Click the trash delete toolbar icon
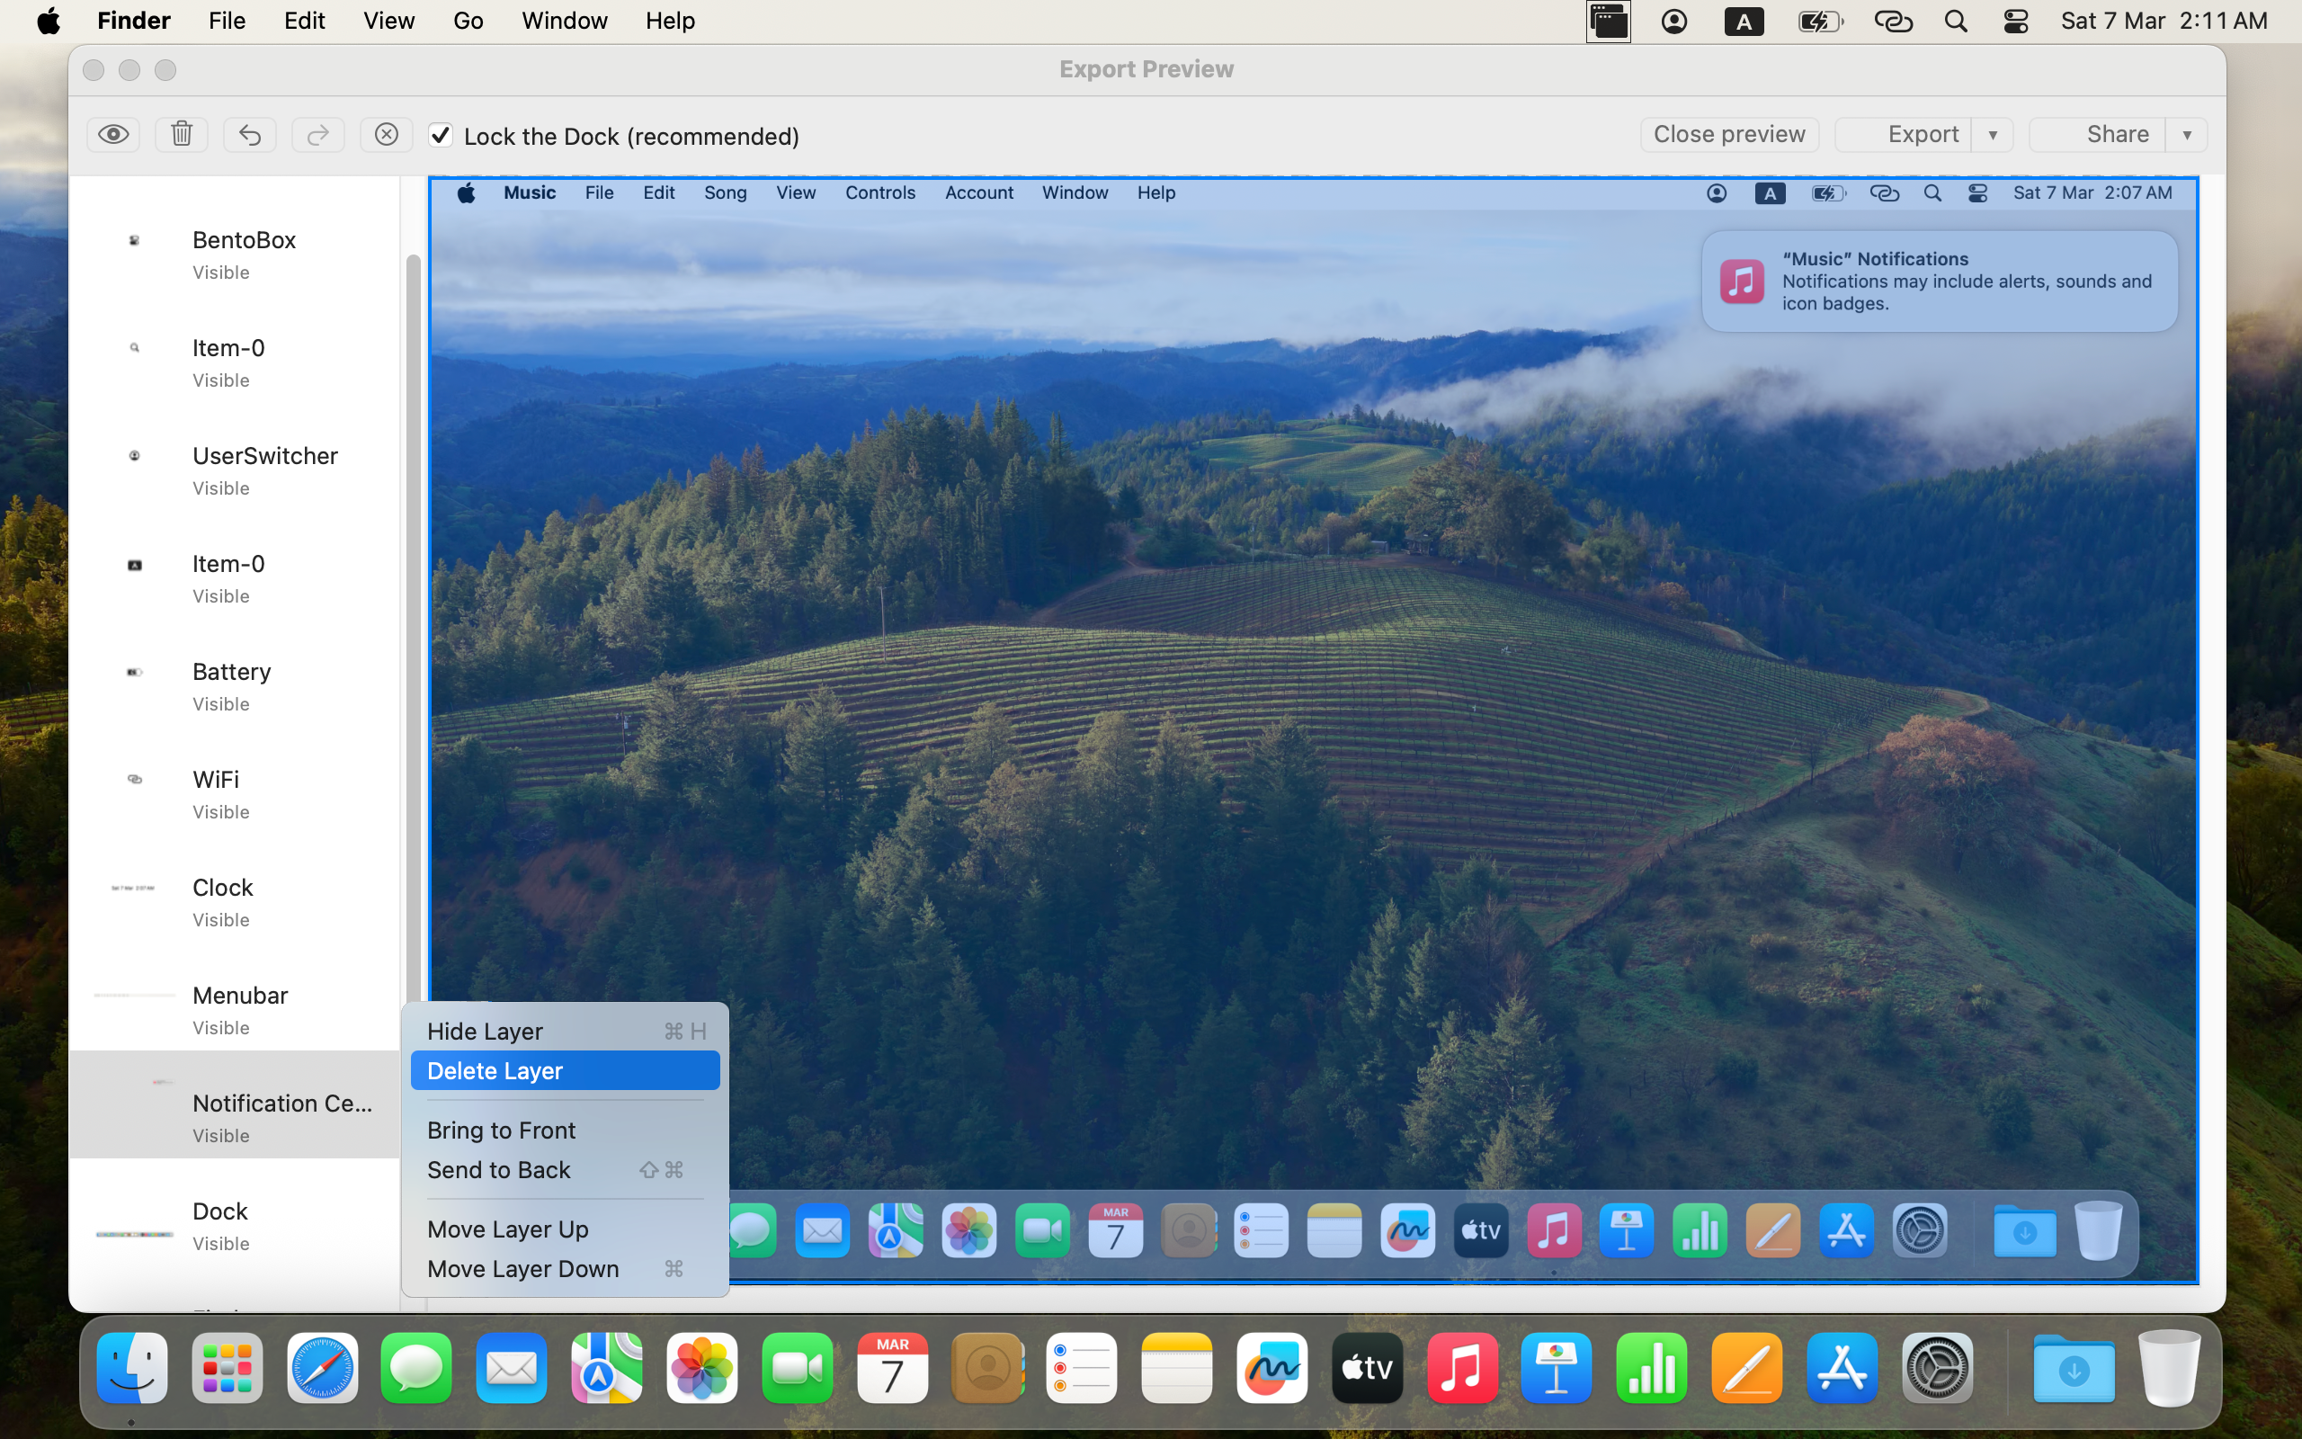 pyautogui.click(x=182, y=134)
